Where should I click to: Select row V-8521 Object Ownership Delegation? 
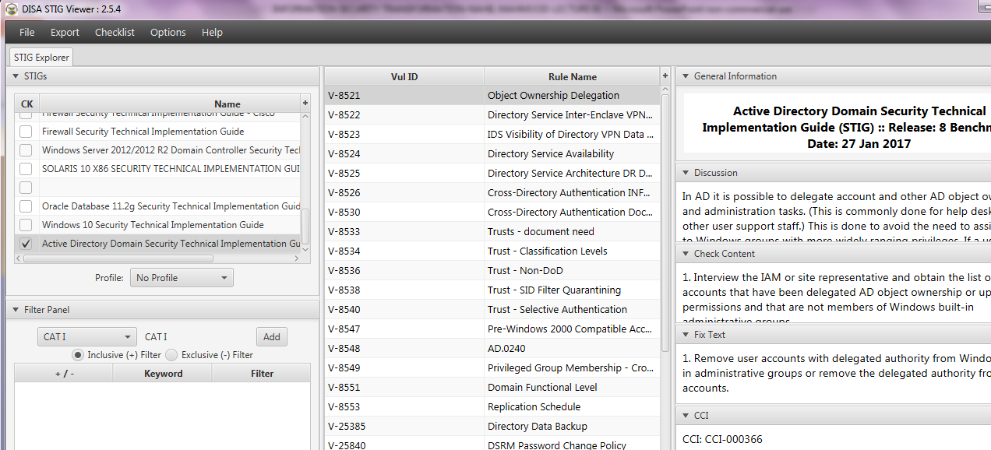(492, 95)
